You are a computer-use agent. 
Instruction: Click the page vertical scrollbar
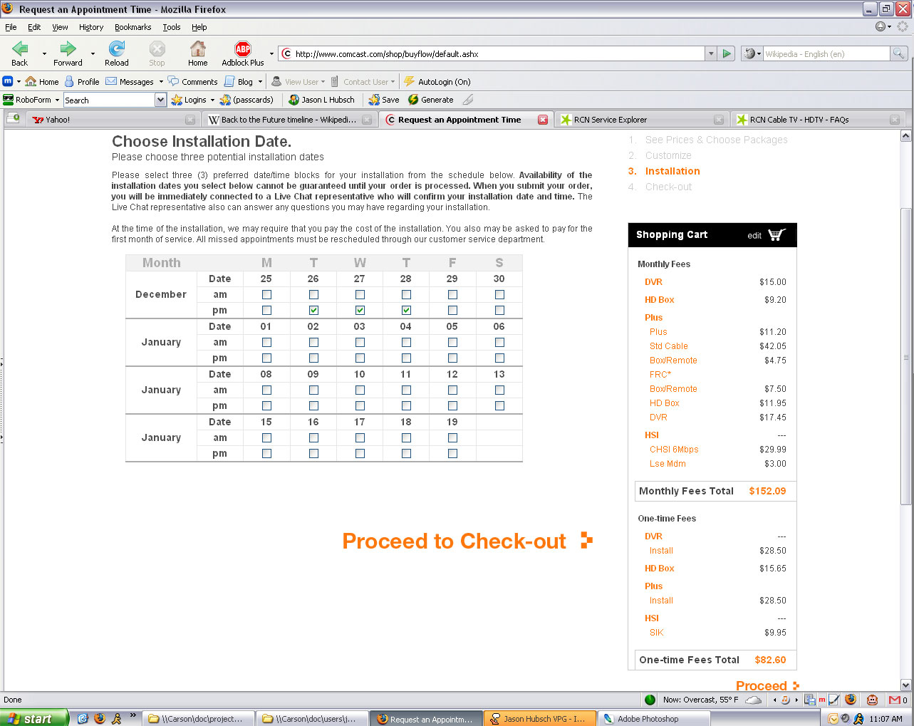tap(905, 356)
